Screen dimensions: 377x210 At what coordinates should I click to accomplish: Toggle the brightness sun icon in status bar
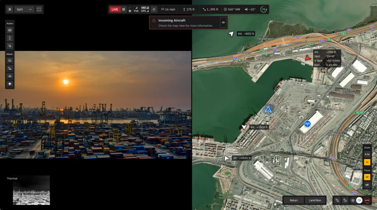point(154,9)
